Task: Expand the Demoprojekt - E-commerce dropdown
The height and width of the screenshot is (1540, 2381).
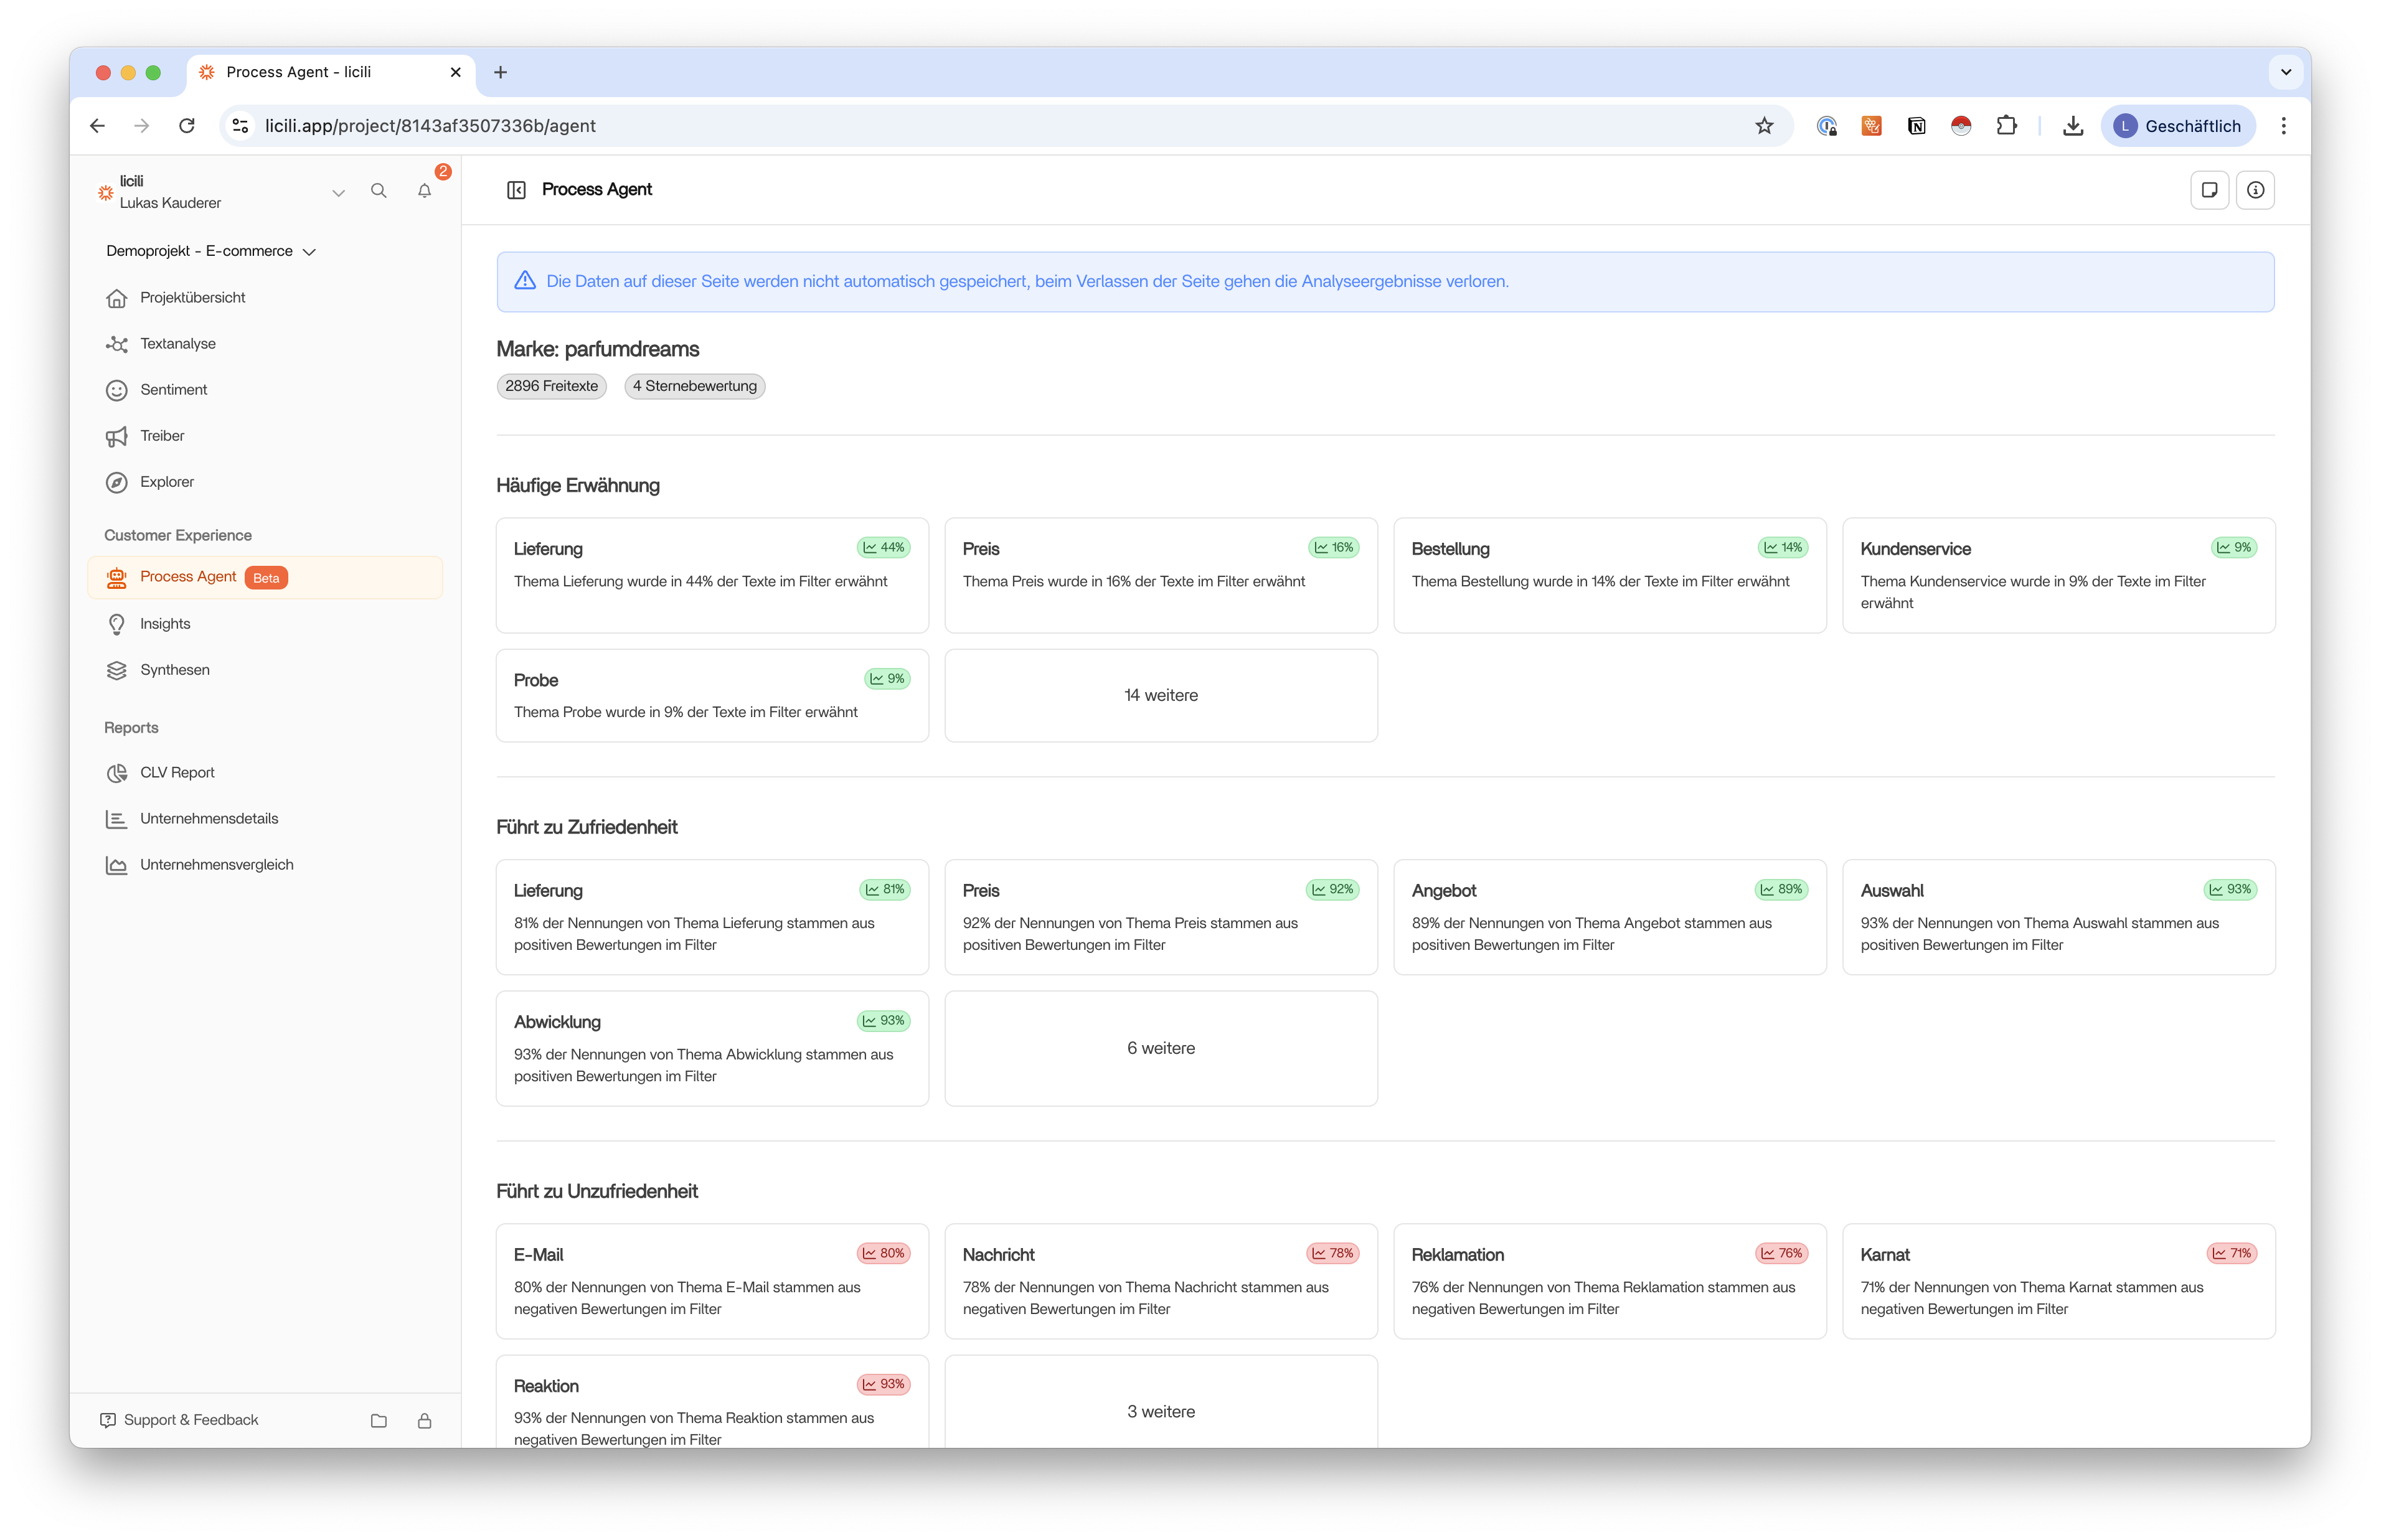Action: [211, 251]
